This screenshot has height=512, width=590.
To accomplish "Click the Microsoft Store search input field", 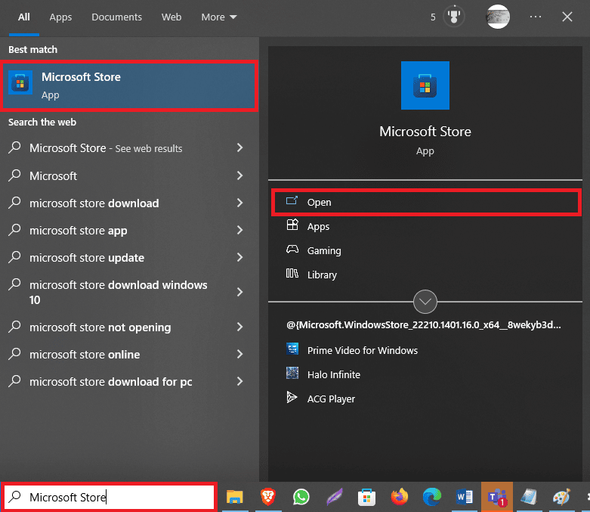I will 109,497.
